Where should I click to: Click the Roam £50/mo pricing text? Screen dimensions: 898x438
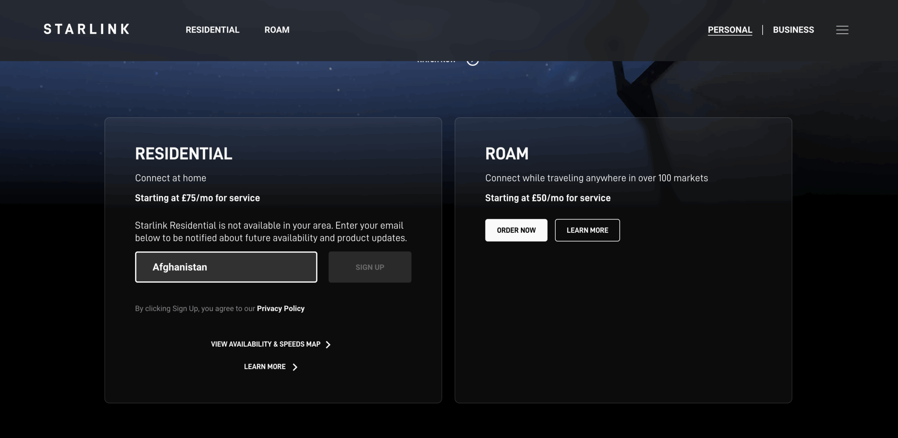click(548, 198)
